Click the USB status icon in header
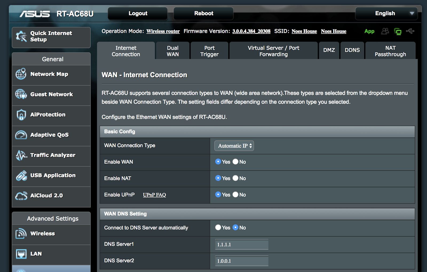 pyautogui.click(x=410, y=31)
